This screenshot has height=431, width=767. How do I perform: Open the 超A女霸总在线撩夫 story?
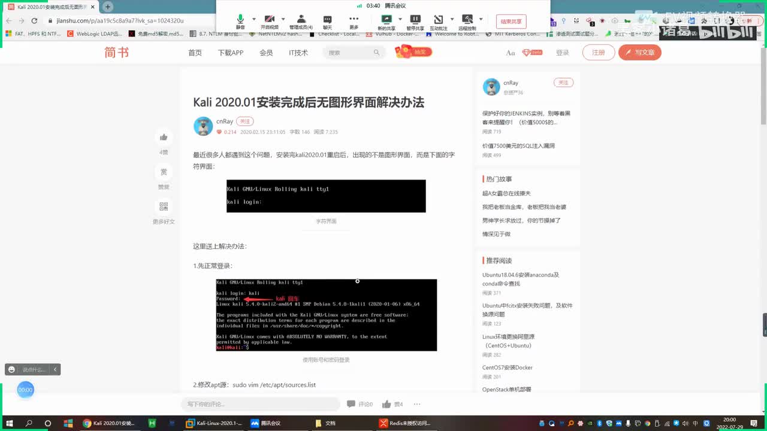(506, 193)
